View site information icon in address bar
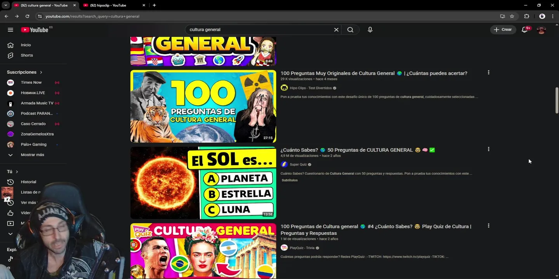The width and height of the screenshot is (559, 279). [40, 16]
